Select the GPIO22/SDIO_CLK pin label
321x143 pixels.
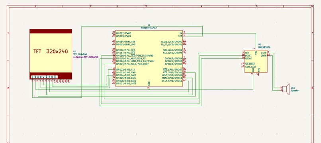(125, 70)
